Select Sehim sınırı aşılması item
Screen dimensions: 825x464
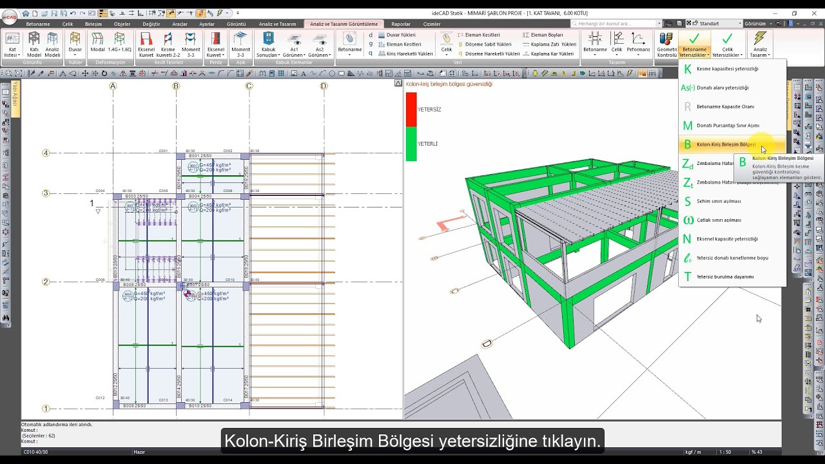732,201
